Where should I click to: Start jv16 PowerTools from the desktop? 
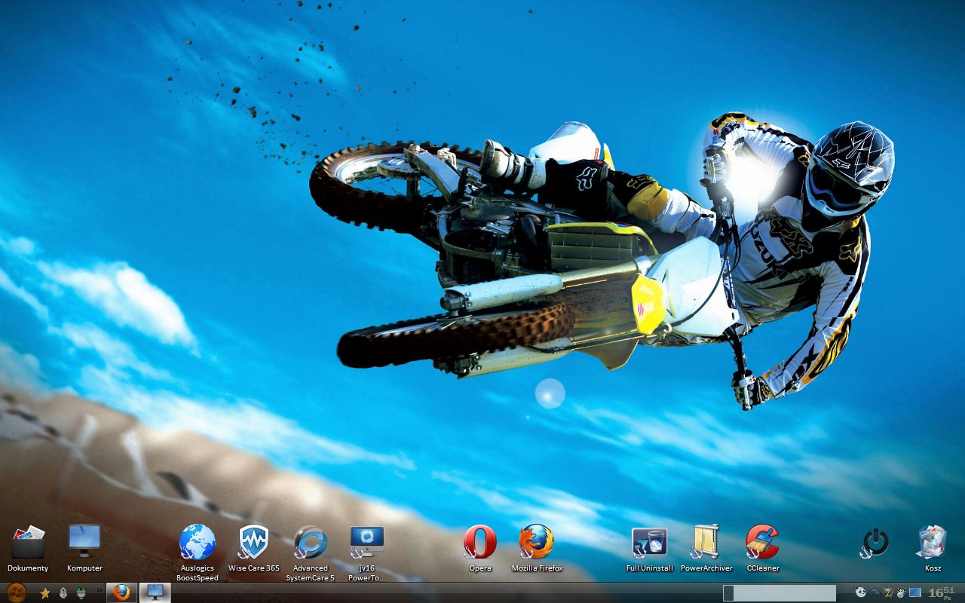click(367, 543)
